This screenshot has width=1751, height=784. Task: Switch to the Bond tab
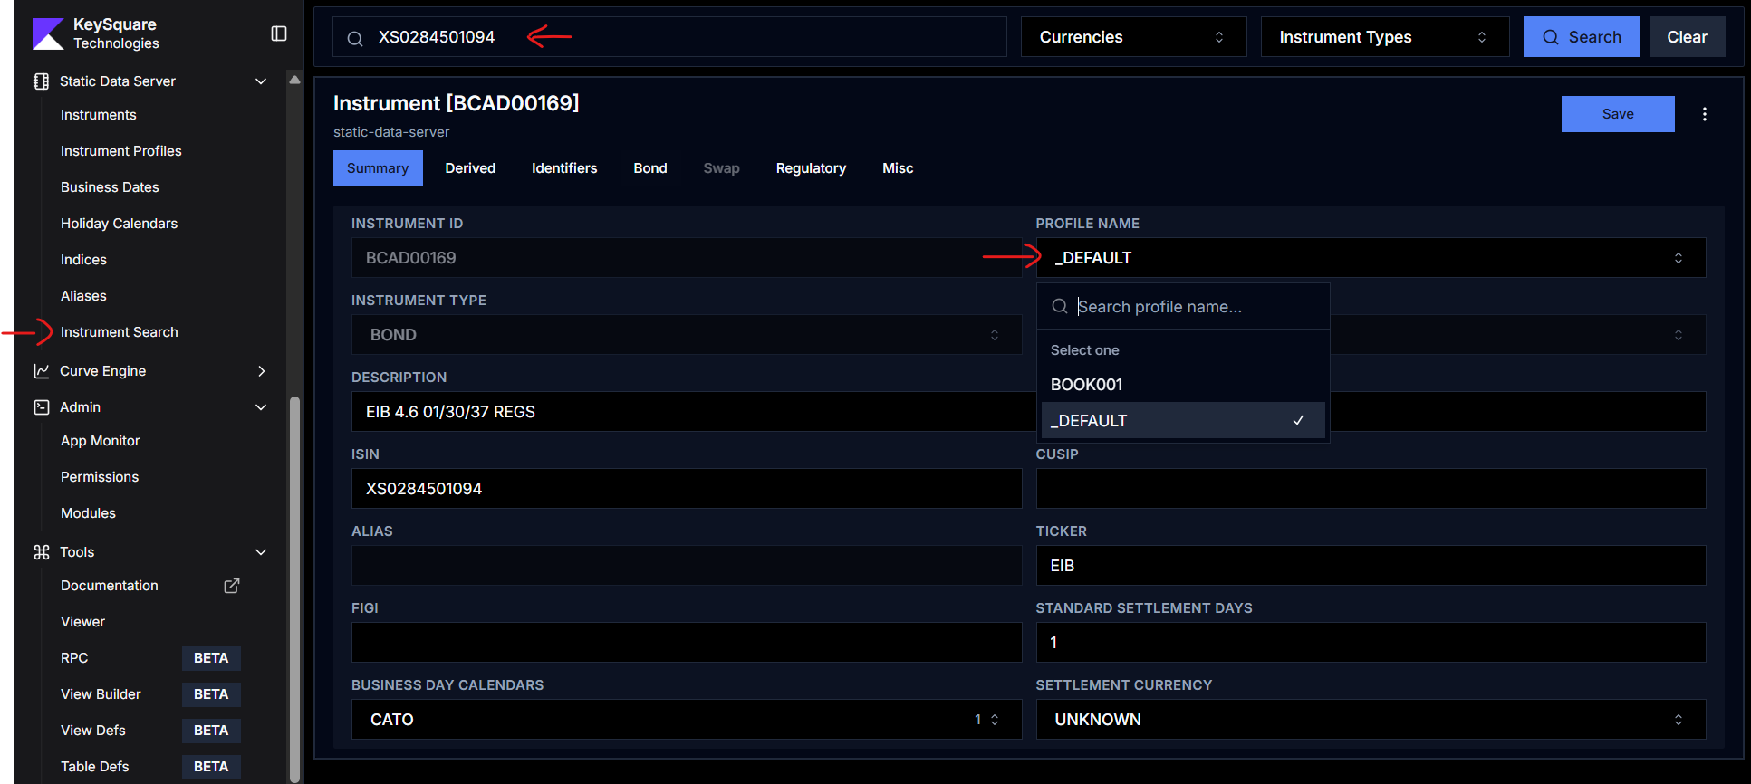click(650, 168)
